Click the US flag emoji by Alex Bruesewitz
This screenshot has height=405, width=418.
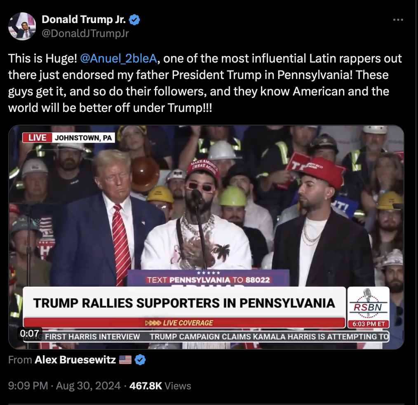tap(125, 360)
